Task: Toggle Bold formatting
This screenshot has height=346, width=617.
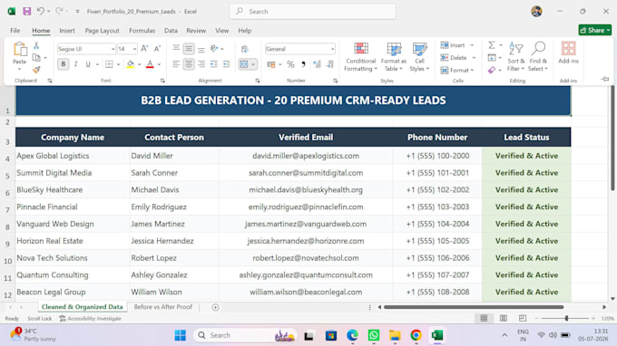Action: pyautogui.click(x=63, y=64)
